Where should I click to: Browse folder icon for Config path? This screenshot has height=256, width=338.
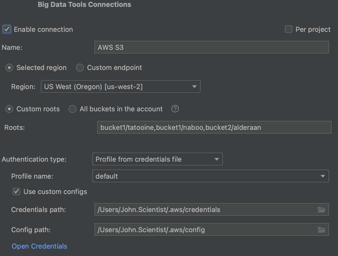[x=322, y=230]
